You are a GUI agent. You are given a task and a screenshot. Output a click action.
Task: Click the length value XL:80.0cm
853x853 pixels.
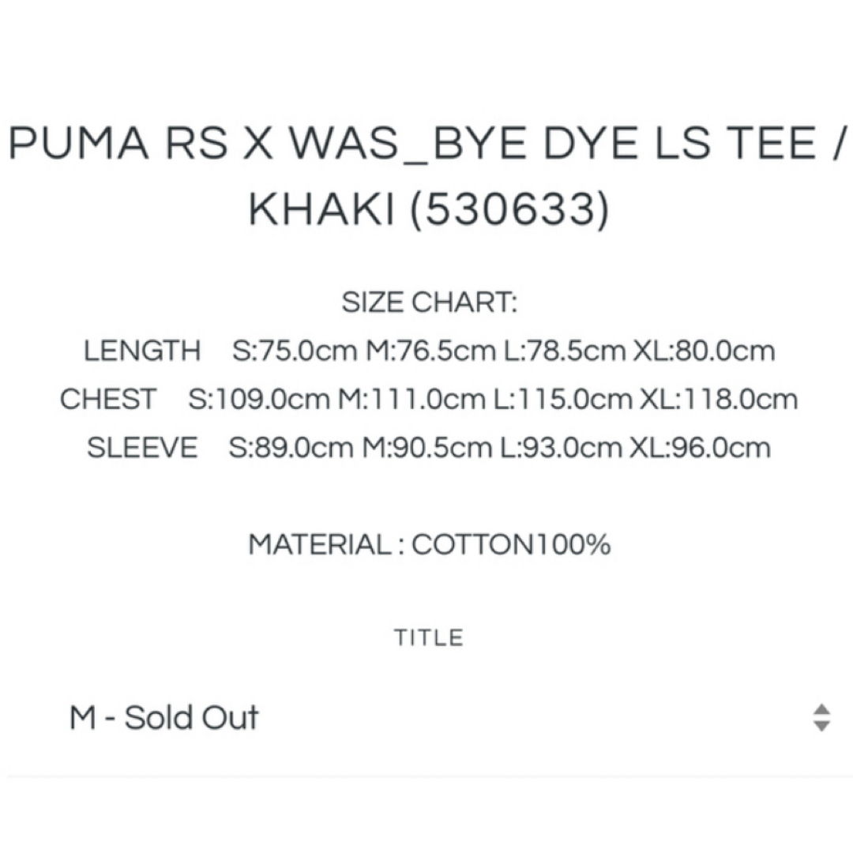pos(705,351)
